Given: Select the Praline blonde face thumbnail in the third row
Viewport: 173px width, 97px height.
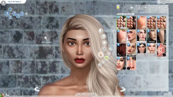Looking at the screenshot, I should click(131, 50).
